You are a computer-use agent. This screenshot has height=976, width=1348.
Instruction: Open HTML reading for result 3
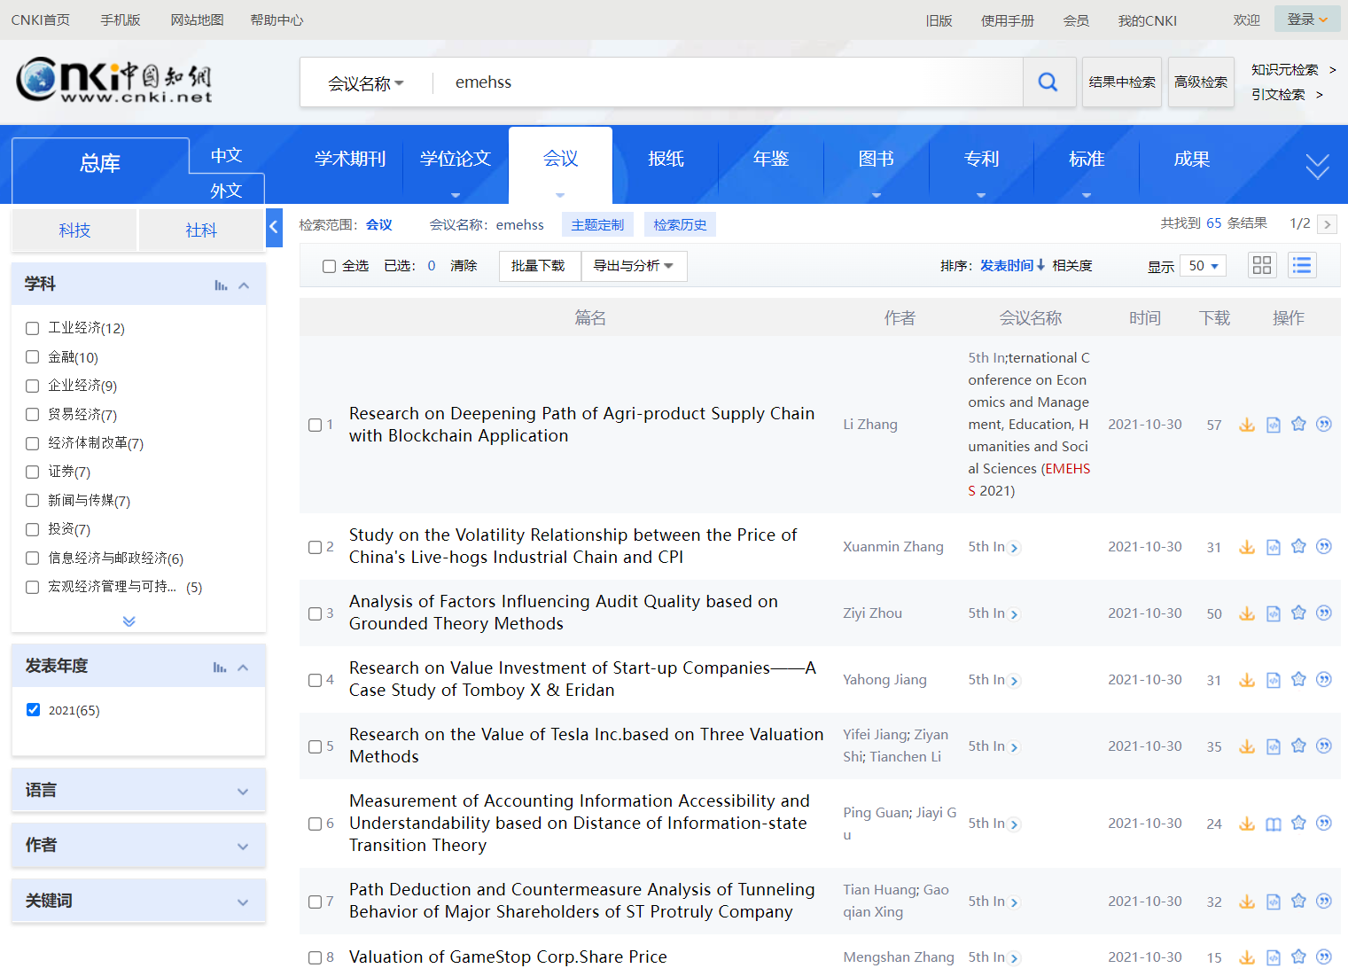pyautogui.click(x=1273, y=613)
